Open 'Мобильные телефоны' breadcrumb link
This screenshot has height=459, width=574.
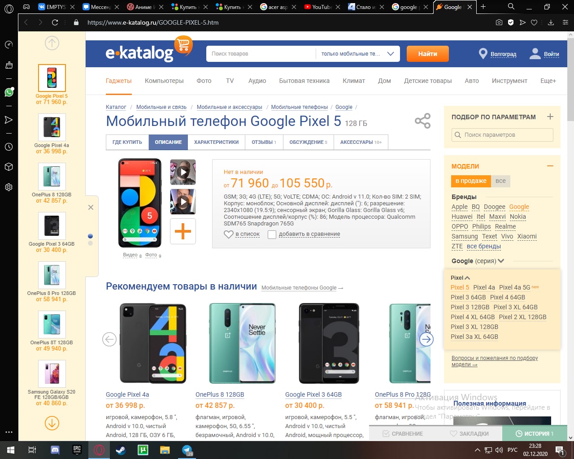(300, 107)
